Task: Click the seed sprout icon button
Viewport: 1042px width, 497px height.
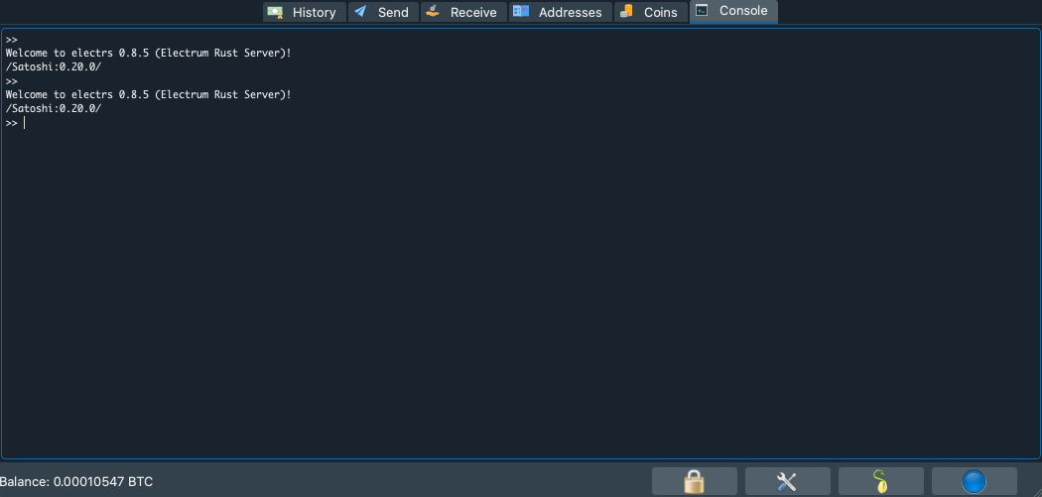Action: coord(881,481)
